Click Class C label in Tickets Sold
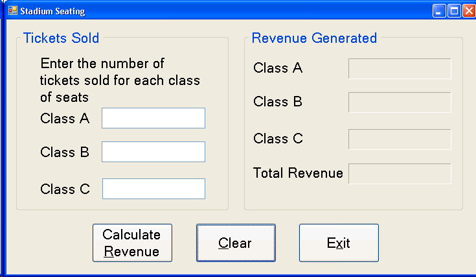 (x=65, y=189)
